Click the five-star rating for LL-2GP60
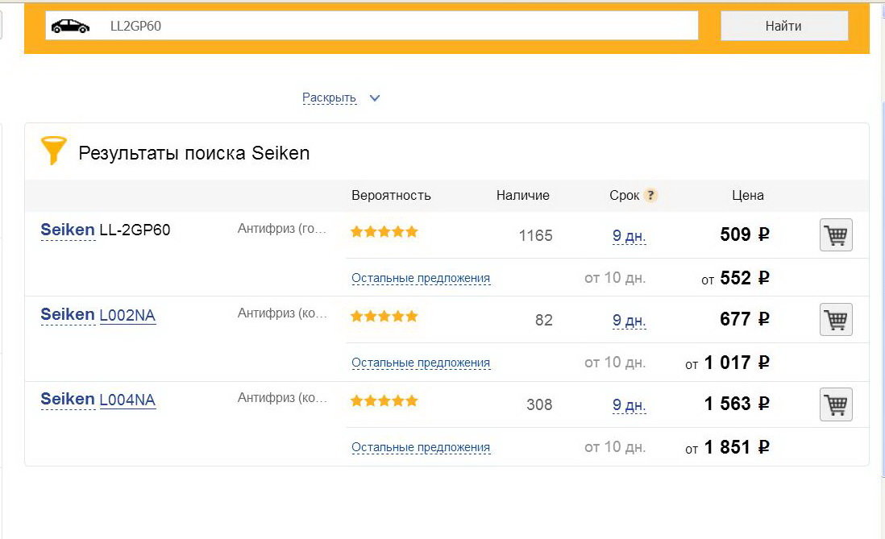The image size is (885, 539). coord(384,231)
